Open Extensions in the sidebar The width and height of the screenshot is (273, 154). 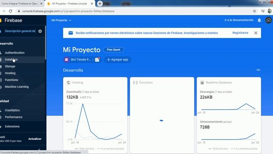pos(12,127)
